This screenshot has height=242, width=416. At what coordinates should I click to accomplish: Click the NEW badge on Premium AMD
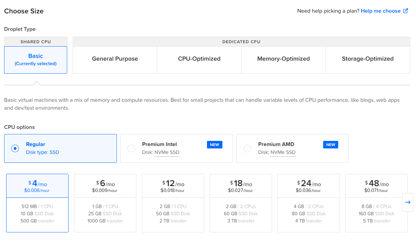tap(331, 145)
